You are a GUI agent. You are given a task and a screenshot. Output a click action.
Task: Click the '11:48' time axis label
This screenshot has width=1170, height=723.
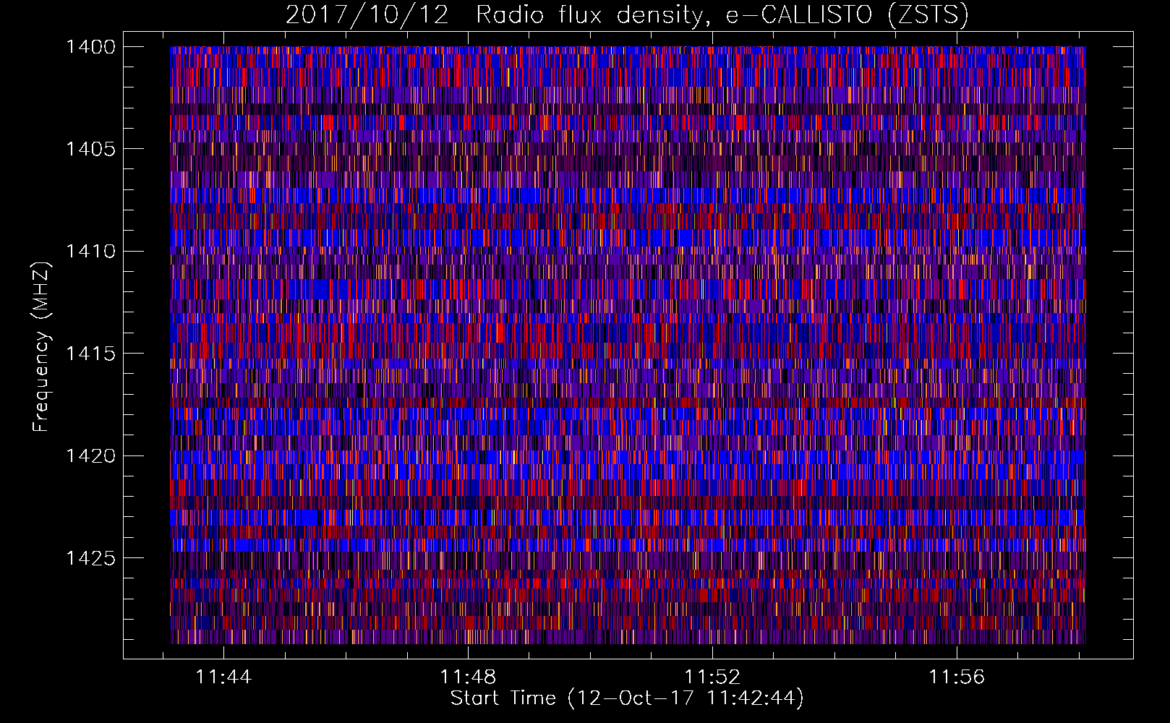pos(469,677)
